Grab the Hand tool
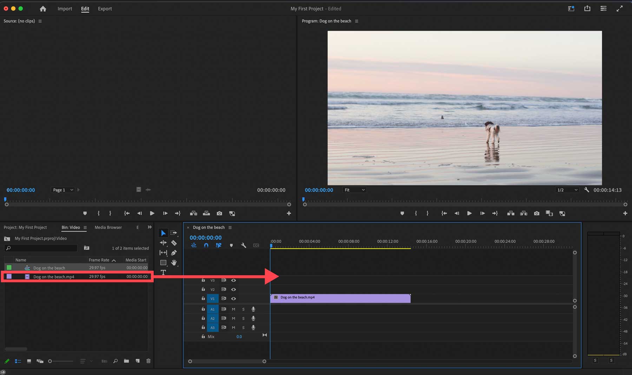Screen dimensions: 632x375 175,262
